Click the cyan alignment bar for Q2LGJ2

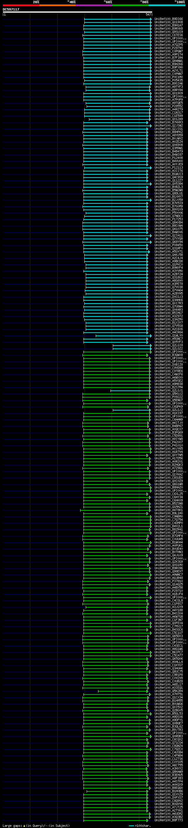pyautogui.click(x=131, y=410)
